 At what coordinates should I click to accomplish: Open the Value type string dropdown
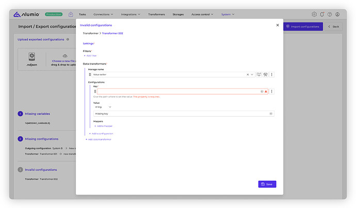tap(103, 107)
